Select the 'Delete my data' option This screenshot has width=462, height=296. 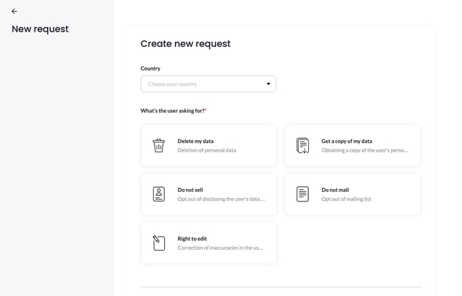point(195,141)
